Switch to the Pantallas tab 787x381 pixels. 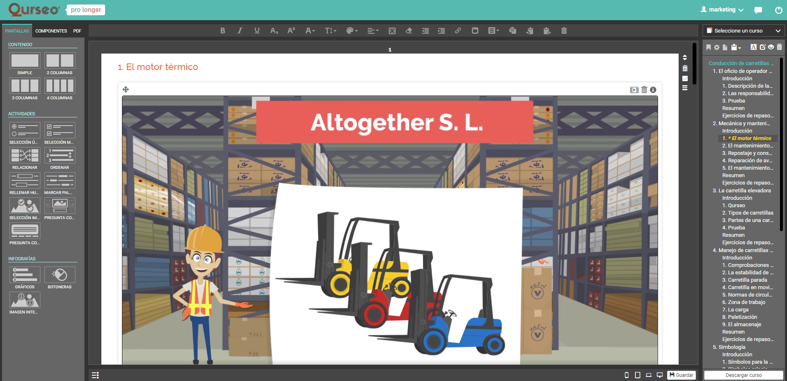(17, 31)
